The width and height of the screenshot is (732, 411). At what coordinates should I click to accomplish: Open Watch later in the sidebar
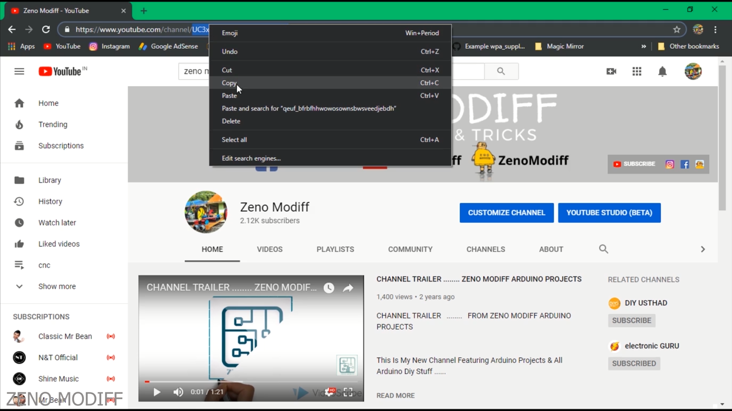(x=64, y=223)
